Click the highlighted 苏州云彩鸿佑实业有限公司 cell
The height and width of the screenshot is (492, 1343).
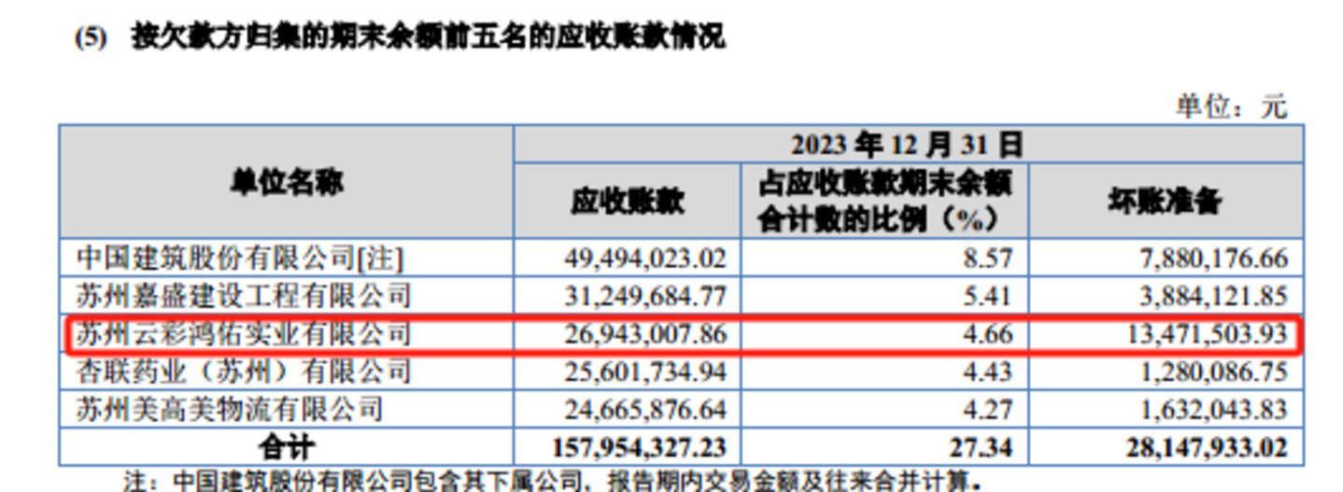coord(243,333)
